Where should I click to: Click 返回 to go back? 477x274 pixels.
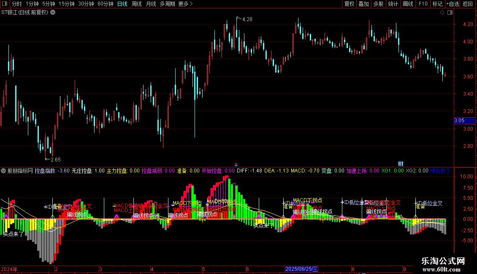pyautogui.click(x=468, y=4)
